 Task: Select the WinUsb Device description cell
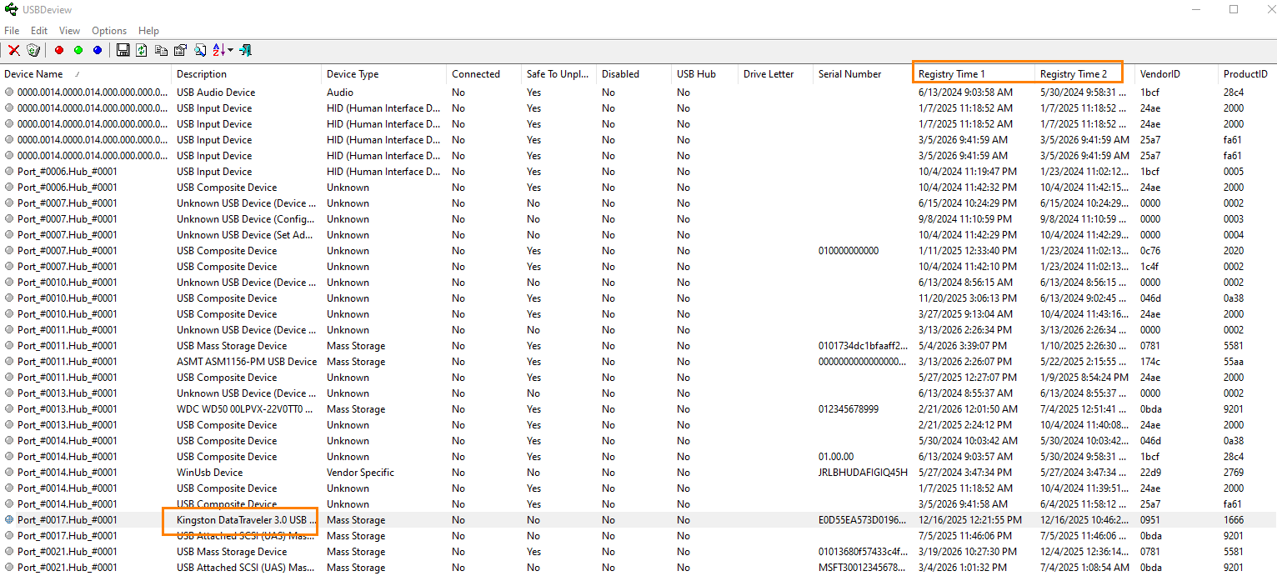(x=210, y=473)
